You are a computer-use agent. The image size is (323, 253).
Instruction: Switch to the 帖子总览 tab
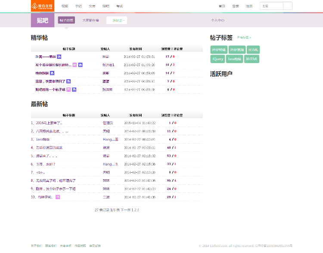[67, 20]
